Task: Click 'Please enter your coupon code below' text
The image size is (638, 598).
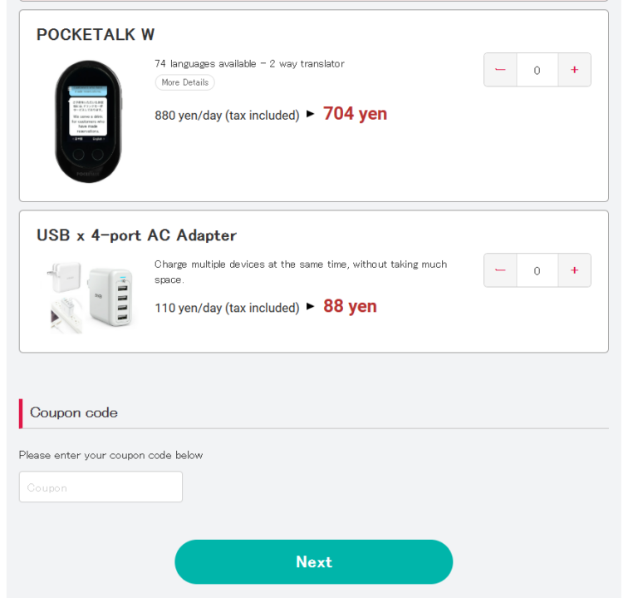Action: click(110, 455)
